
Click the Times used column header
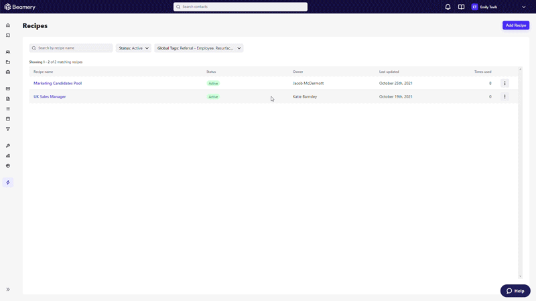coord(482,72)
